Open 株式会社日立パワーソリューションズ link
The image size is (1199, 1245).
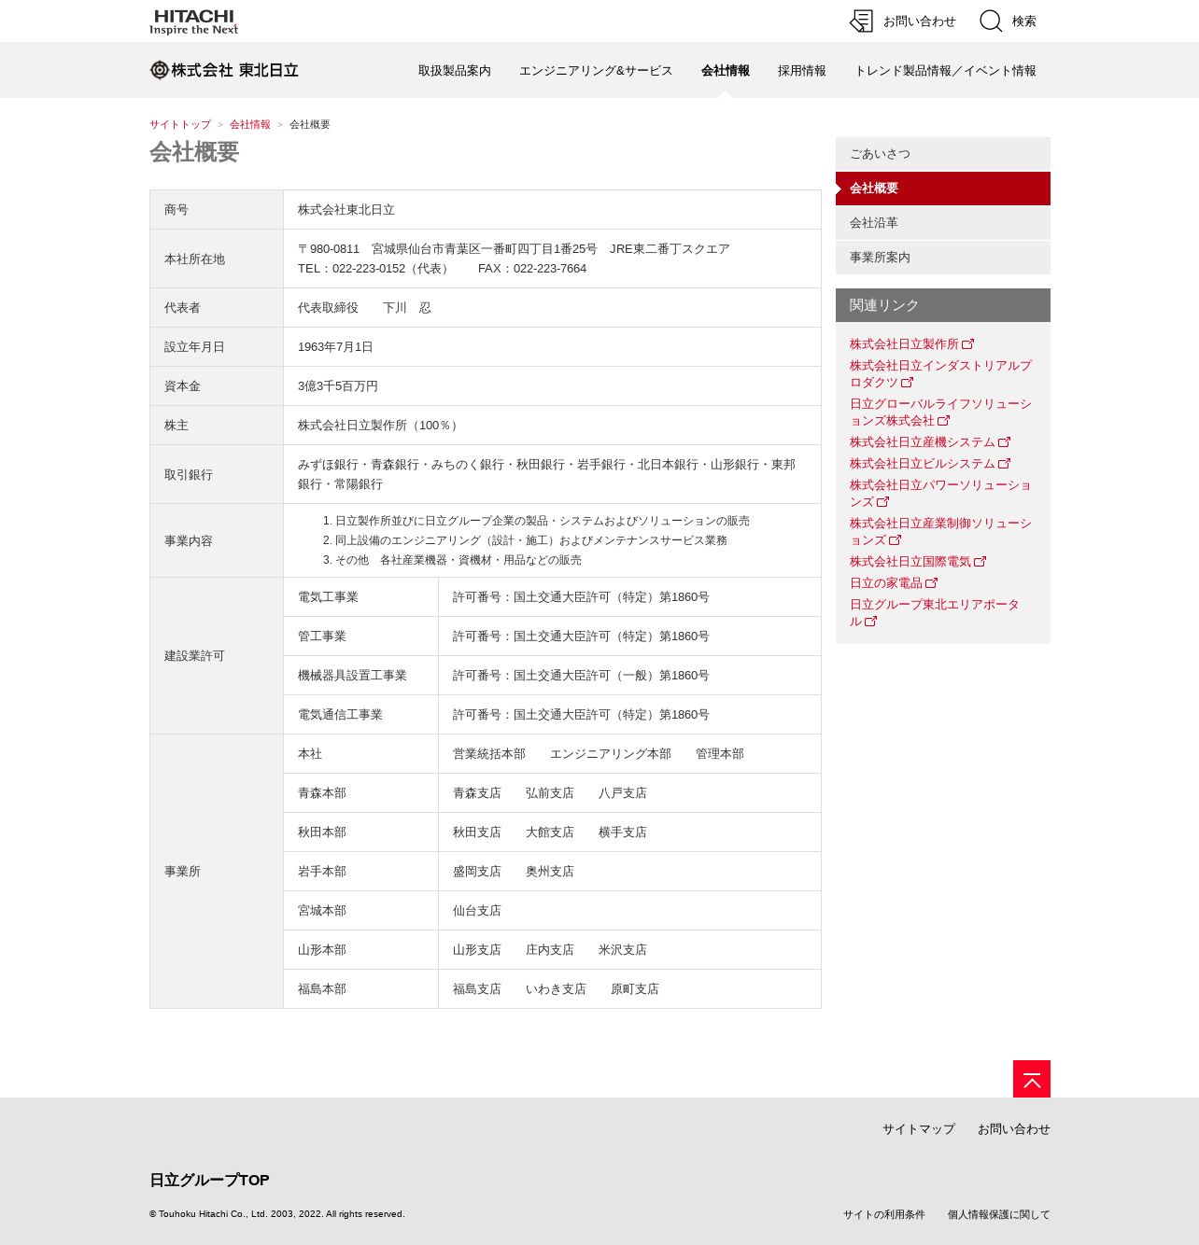pos(940,494)
